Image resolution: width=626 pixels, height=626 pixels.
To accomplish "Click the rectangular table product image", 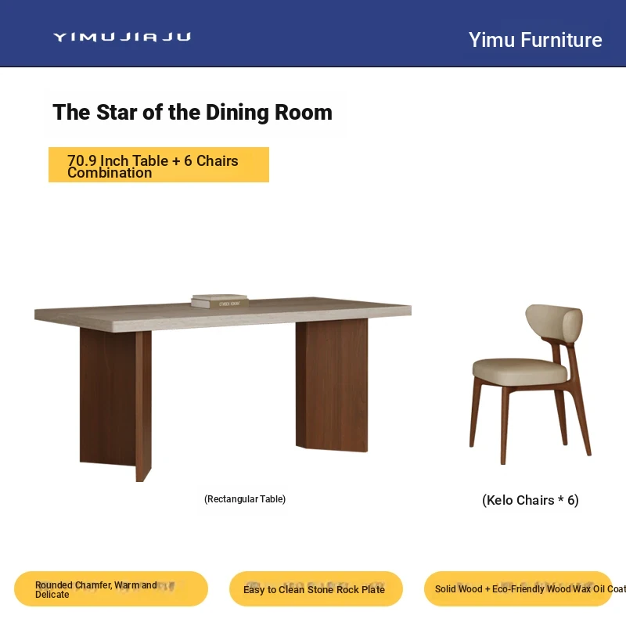I will click(x=223, y=387).
